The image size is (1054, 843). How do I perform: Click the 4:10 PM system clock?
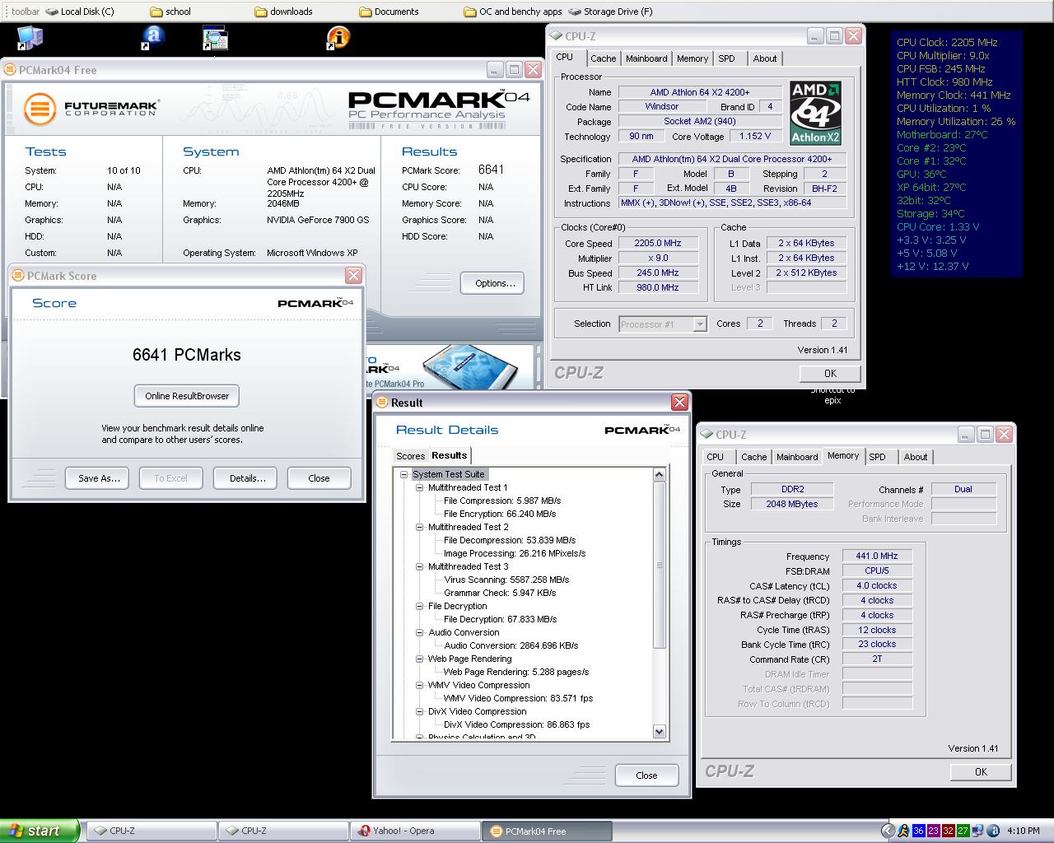[x=1023, y=831]
